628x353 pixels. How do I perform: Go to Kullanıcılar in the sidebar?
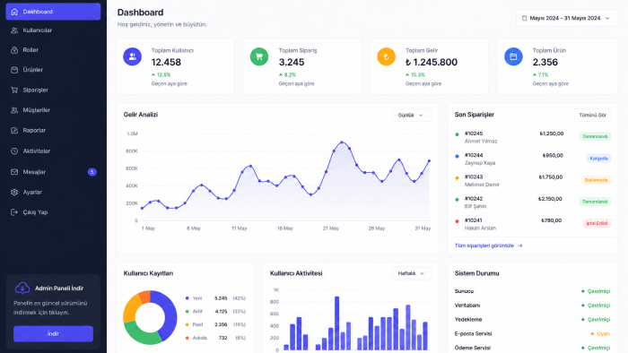(x=53, y=30)
